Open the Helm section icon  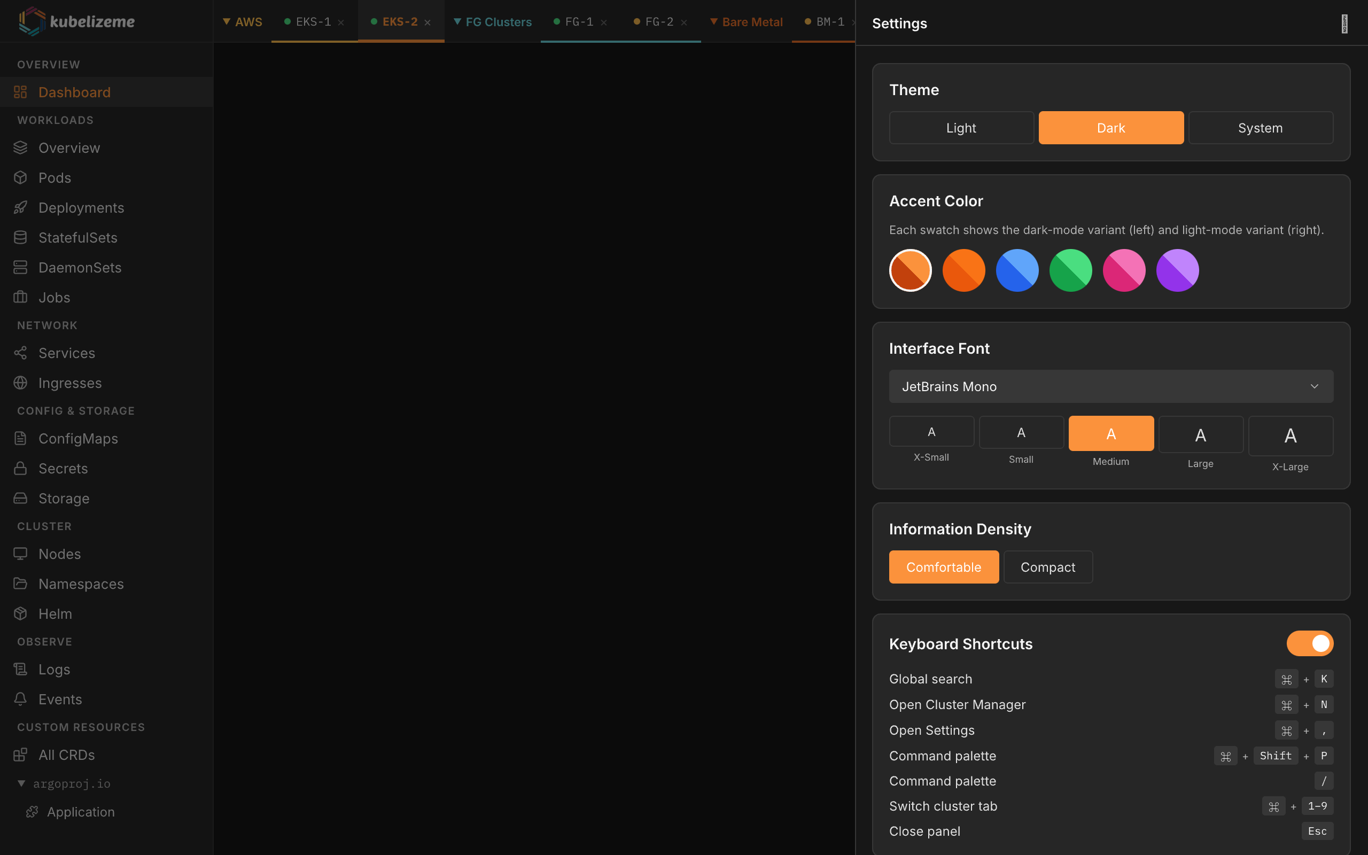click(x=20, y=613)
